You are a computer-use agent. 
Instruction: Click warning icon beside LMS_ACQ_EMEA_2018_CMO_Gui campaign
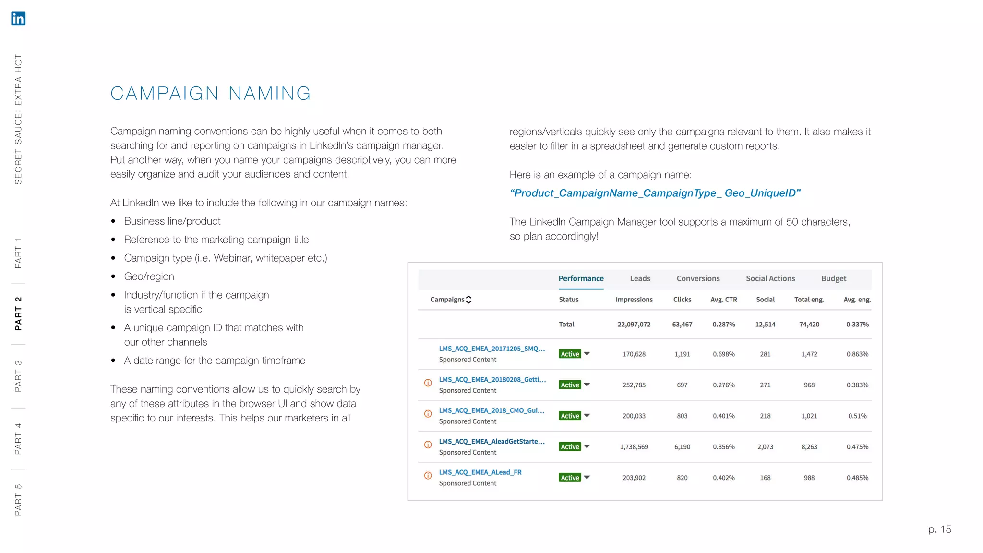click(428, 414)
